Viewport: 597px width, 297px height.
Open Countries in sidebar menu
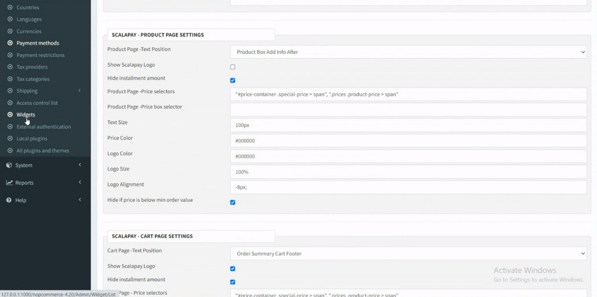28,7
